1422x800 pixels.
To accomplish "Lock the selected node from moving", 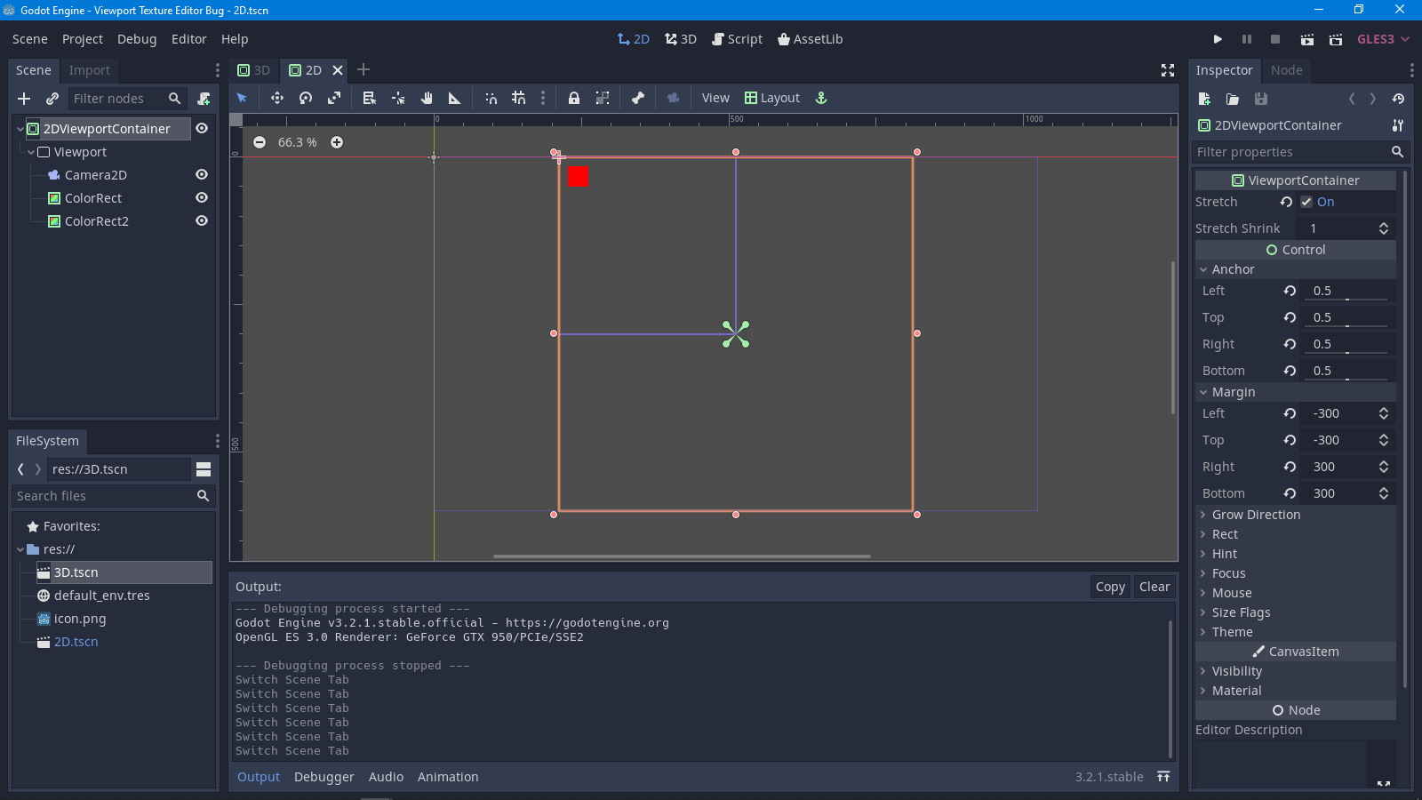I will (574, 98).
